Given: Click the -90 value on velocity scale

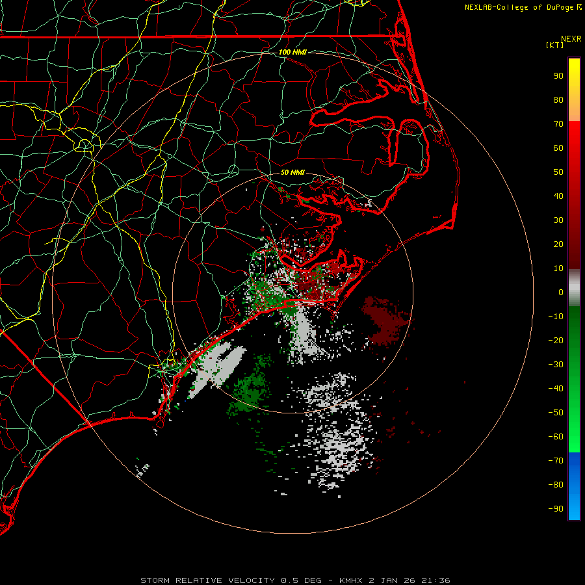Looking at the screenshot, I should pos(556,509).
